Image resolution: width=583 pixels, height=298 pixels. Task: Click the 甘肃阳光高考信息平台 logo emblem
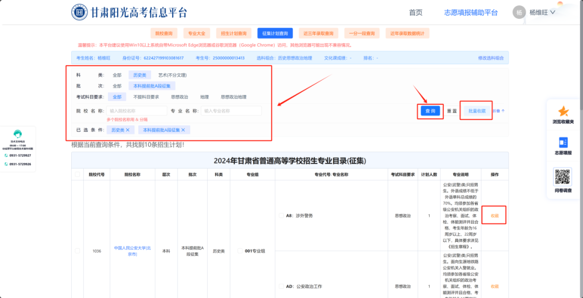click(79, 12)
